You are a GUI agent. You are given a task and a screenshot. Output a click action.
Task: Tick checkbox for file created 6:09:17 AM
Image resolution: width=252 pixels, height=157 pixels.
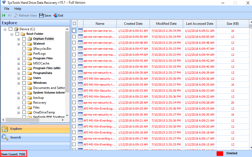[74, 138]
